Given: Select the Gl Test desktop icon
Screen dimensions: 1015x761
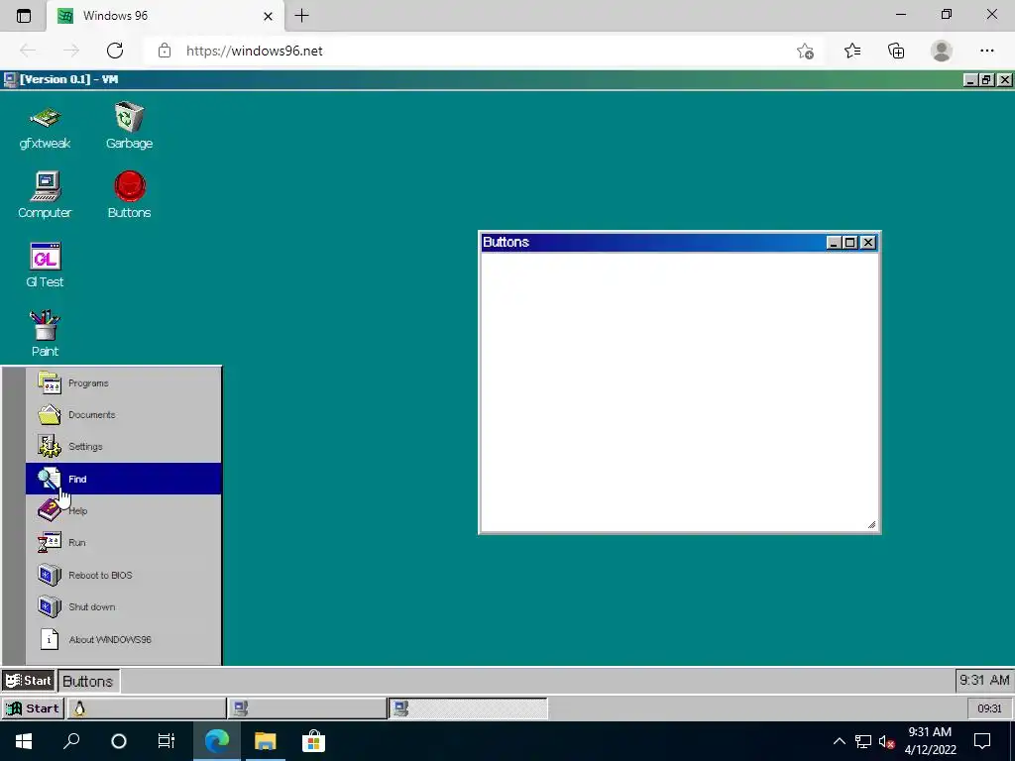Looking at the screenshot, I should [45, 266].
